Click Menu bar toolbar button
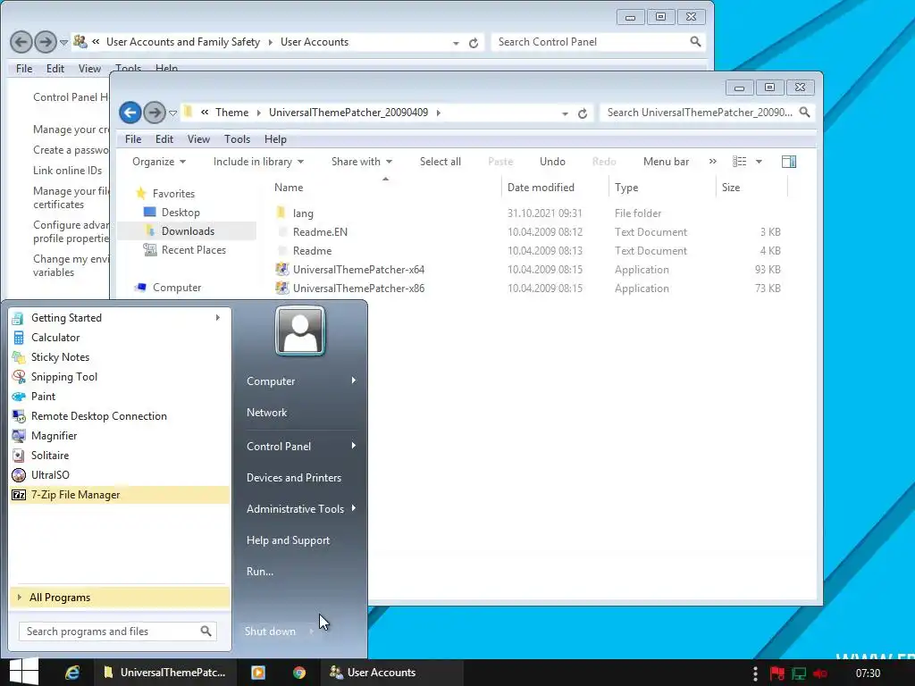Image resolution: width=915 pixels, height=686 pixels. [x=666, y=162]
